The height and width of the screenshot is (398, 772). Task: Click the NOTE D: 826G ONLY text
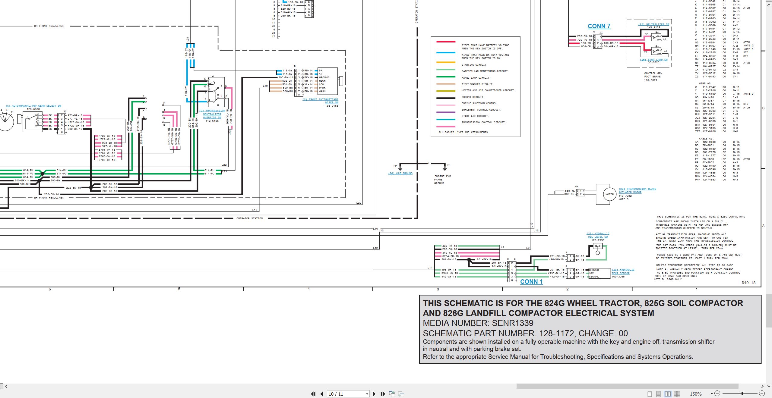coord(667,279)
